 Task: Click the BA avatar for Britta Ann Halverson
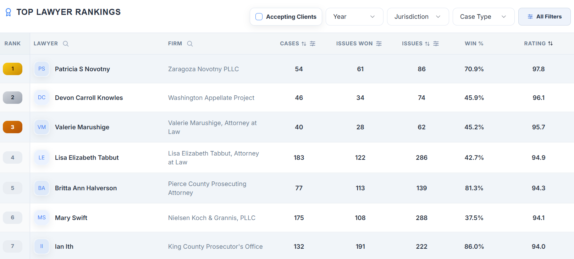pos(42,188)
